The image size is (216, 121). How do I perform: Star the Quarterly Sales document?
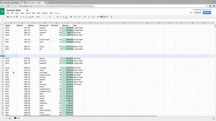click(24, 10)
